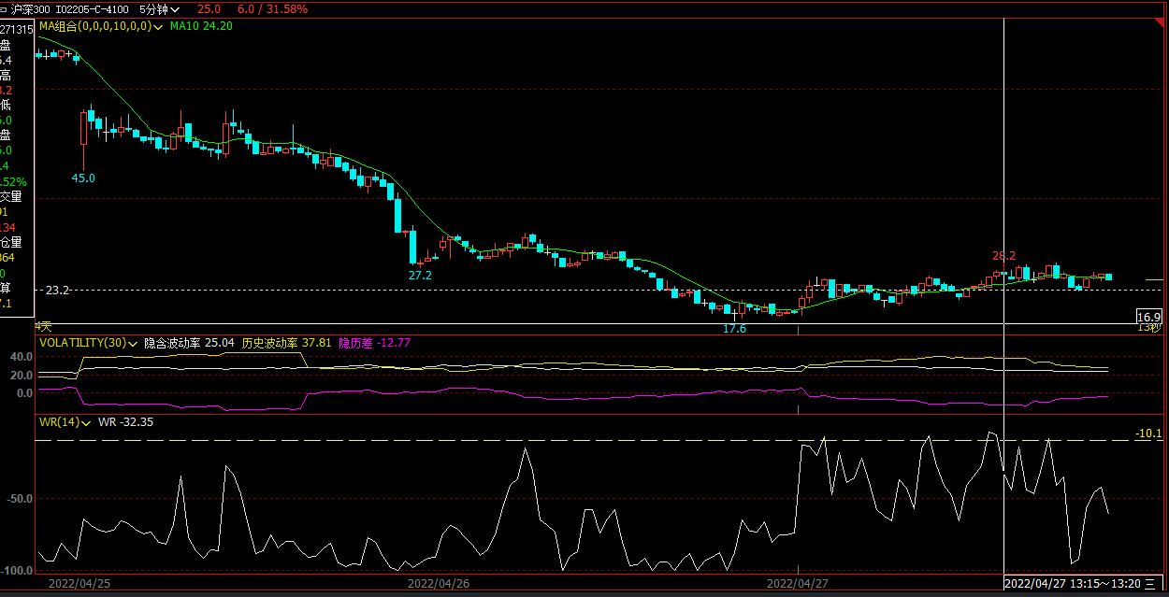Expand the WR(14) indicator dropdown
Image resolution: width=1169 pixels, height=597 pixels.
[x=86, y=422]
